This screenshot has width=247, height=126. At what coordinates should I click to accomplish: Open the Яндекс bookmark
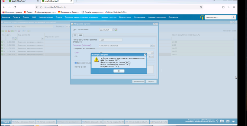pyautogui.click(x=28, y=12)
